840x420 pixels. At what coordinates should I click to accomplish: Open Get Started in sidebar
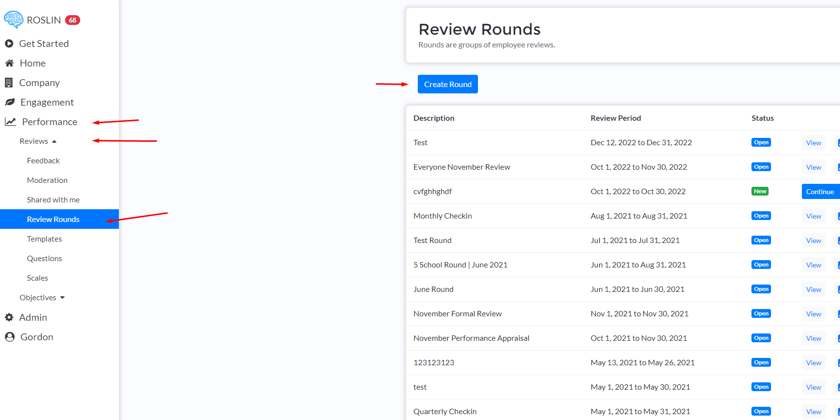tap(44, 44)
